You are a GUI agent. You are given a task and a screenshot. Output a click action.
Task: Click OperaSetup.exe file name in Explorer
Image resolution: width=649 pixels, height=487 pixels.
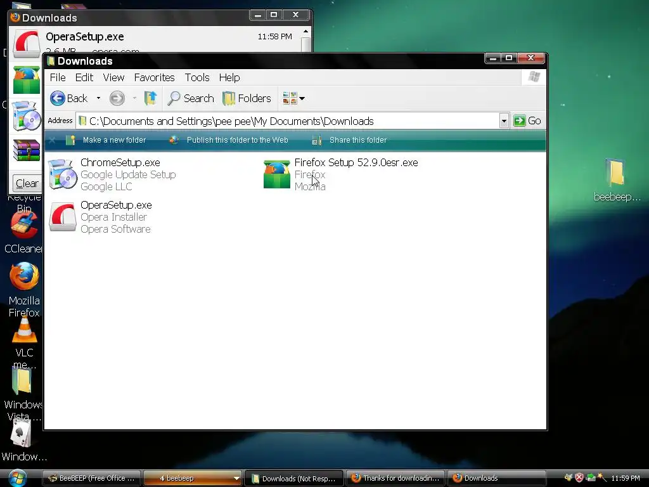point(116,205)
